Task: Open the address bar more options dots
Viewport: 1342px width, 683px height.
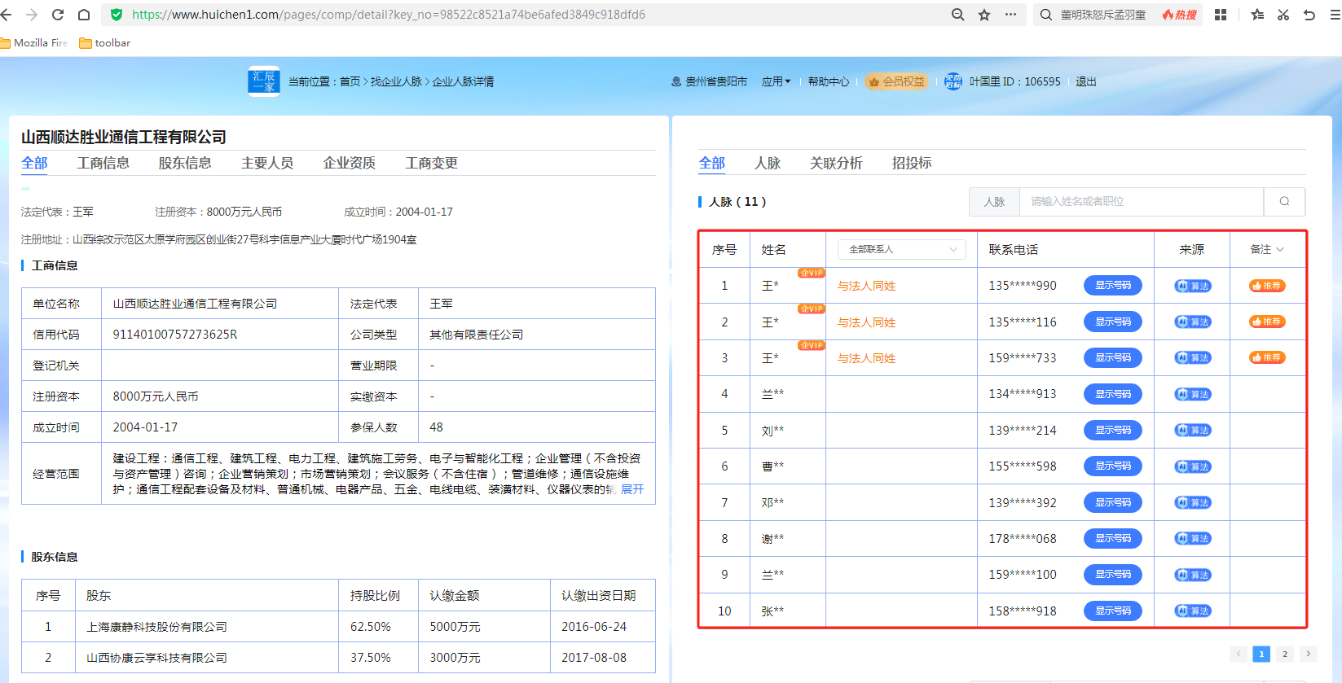Action: click(1010, 15)
